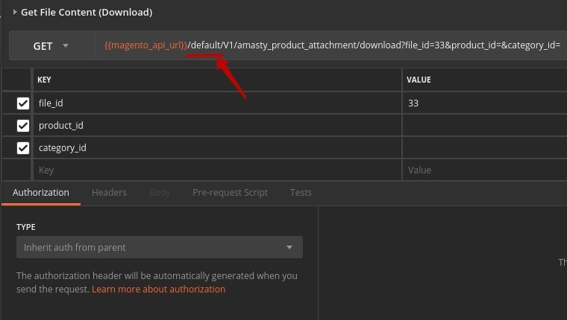Expand the Inherit auth from parent dropdown
The width and height of the screenshot is (567, 320).
(159, 247)
